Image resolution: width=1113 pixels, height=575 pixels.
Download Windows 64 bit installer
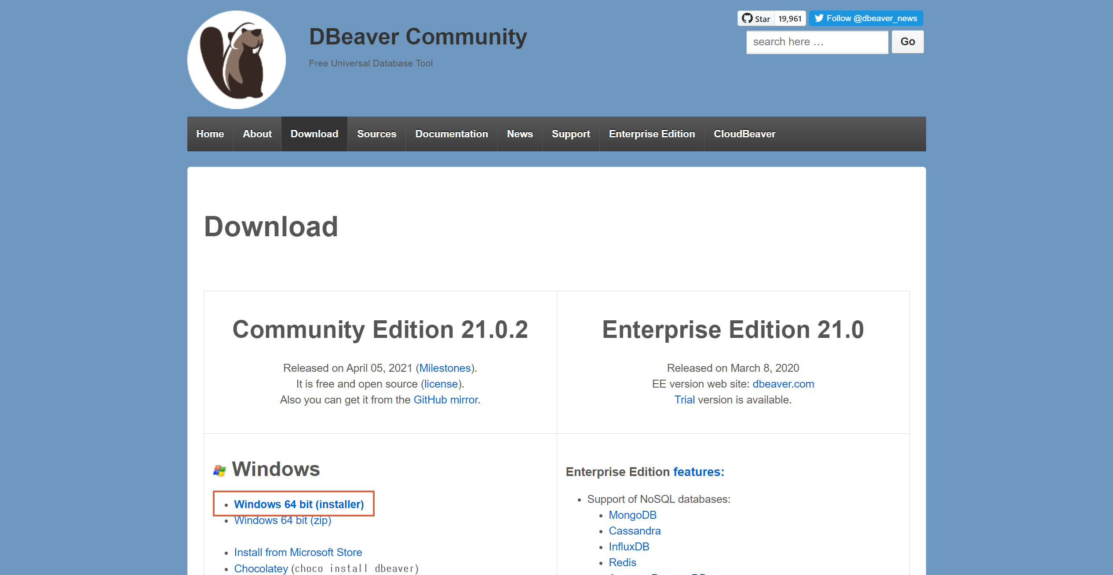point(299,504)
